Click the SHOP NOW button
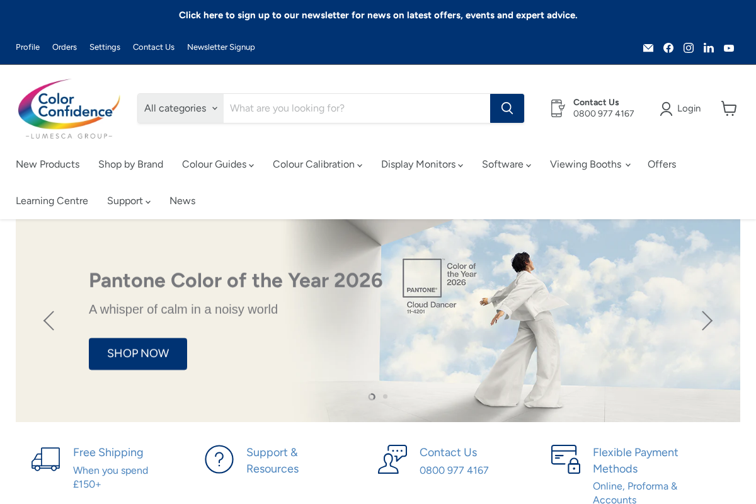 coord(137,353)
